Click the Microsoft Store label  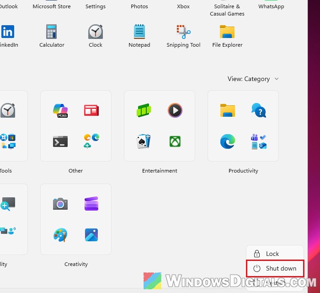[x=52, y=6]
